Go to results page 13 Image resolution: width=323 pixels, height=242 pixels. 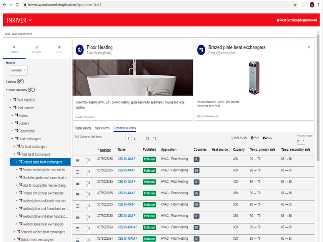(x=155, y=139)
